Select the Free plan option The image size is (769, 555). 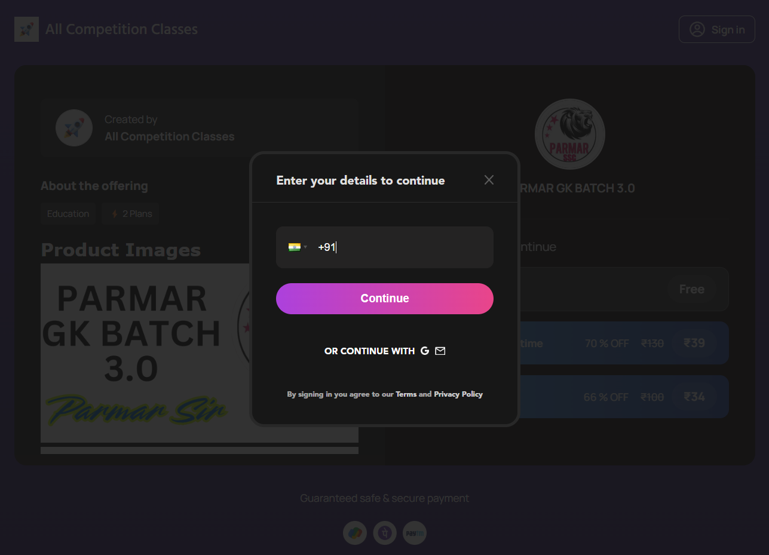691,289
